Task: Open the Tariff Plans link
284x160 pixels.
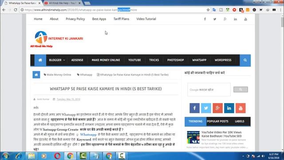Action: (121, 19)
